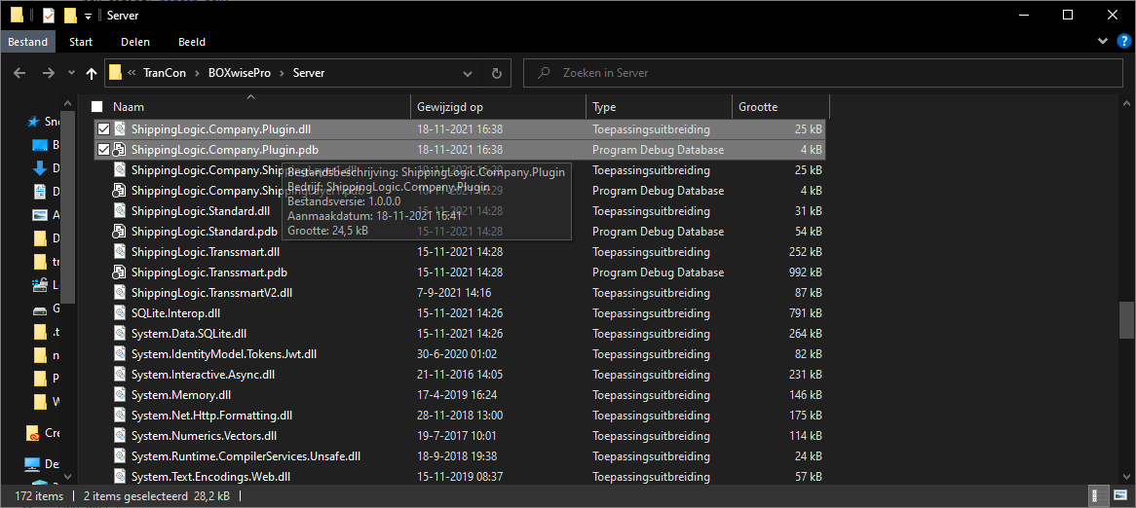
Task: Click the ShippingLogic.Standard.dll file icon
Action: coord(120,211)
